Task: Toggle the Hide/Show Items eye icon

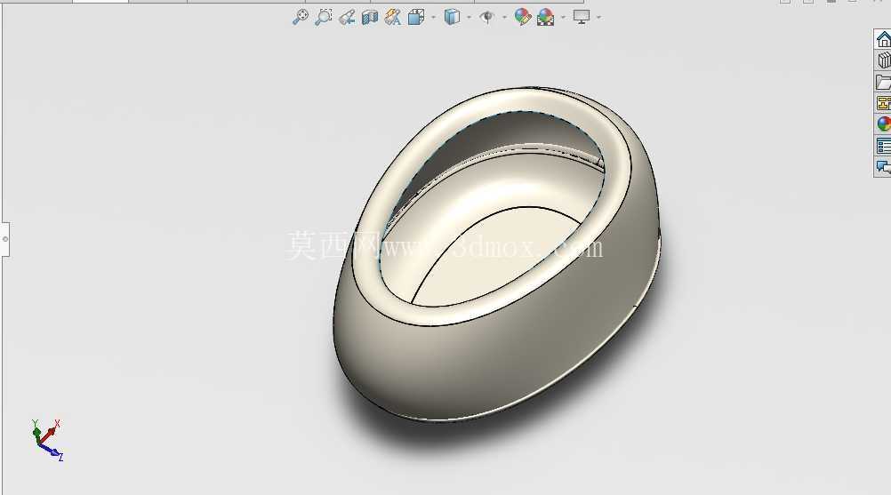Action: pos(486,17)
